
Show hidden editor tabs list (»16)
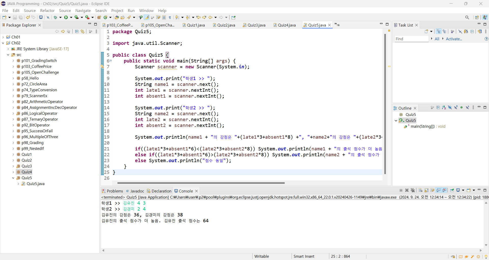coord(337,25)
